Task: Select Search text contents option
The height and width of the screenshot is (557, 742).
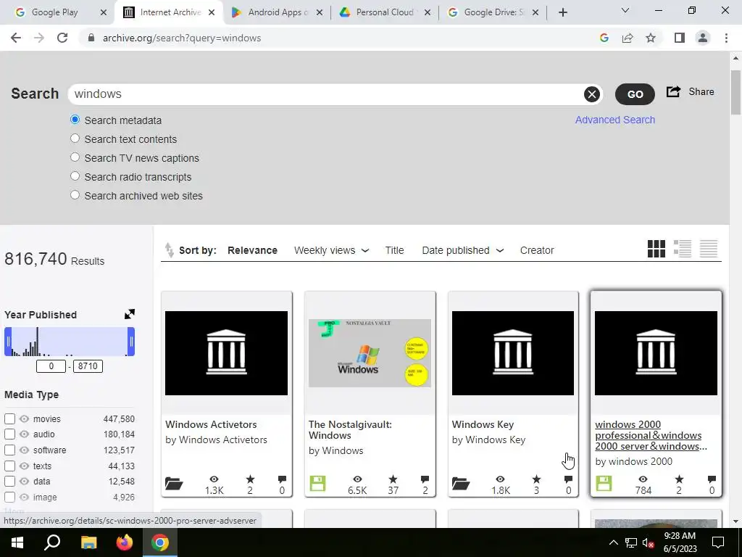Action: tap(75, 139)
